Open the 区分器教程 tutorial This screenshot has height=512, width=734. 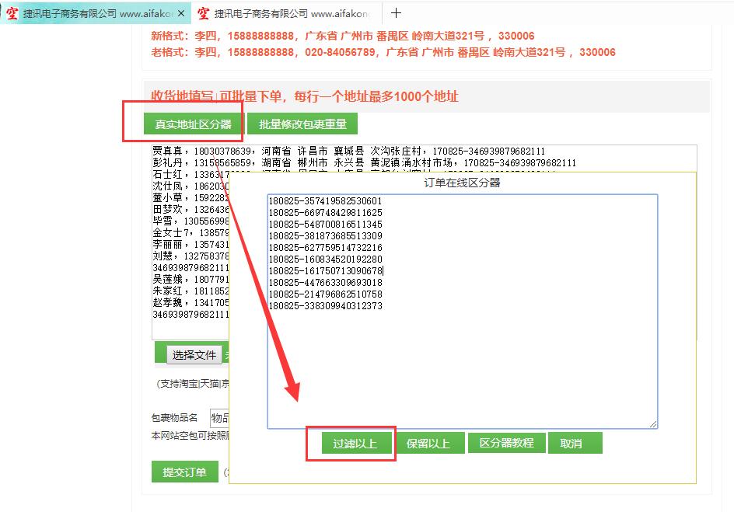click(506, 443)
